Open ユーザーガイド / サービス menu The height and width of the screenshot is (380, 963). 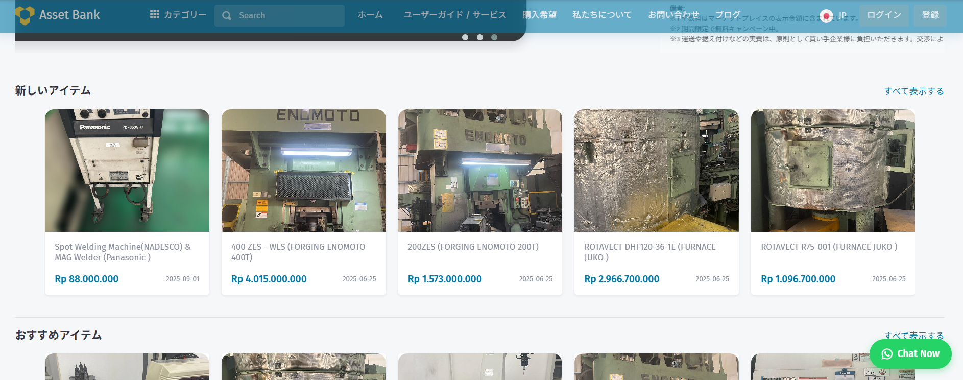(454, 15)
